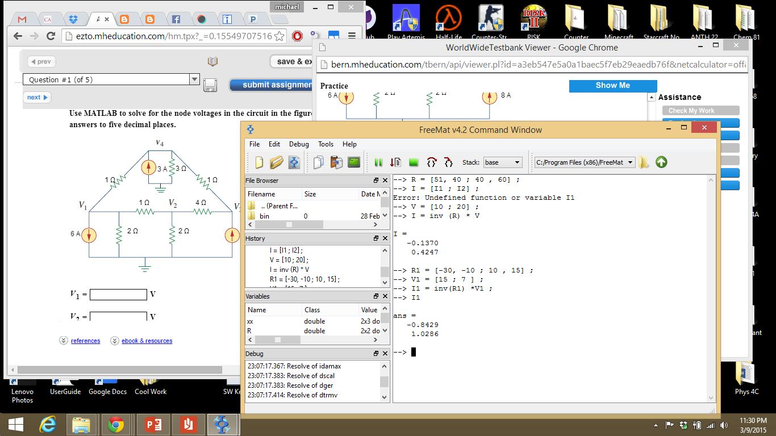Click the V1 answer input field

click(x=118, y=295)
